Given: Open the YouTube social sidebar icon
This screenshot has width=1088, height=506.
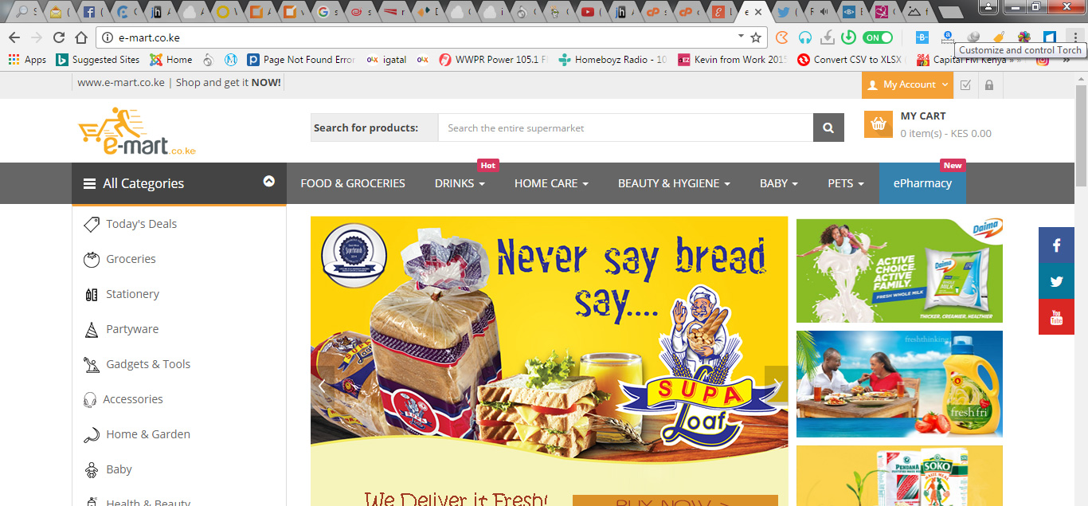Looking at the screenshot, I should coord(1056,316).
